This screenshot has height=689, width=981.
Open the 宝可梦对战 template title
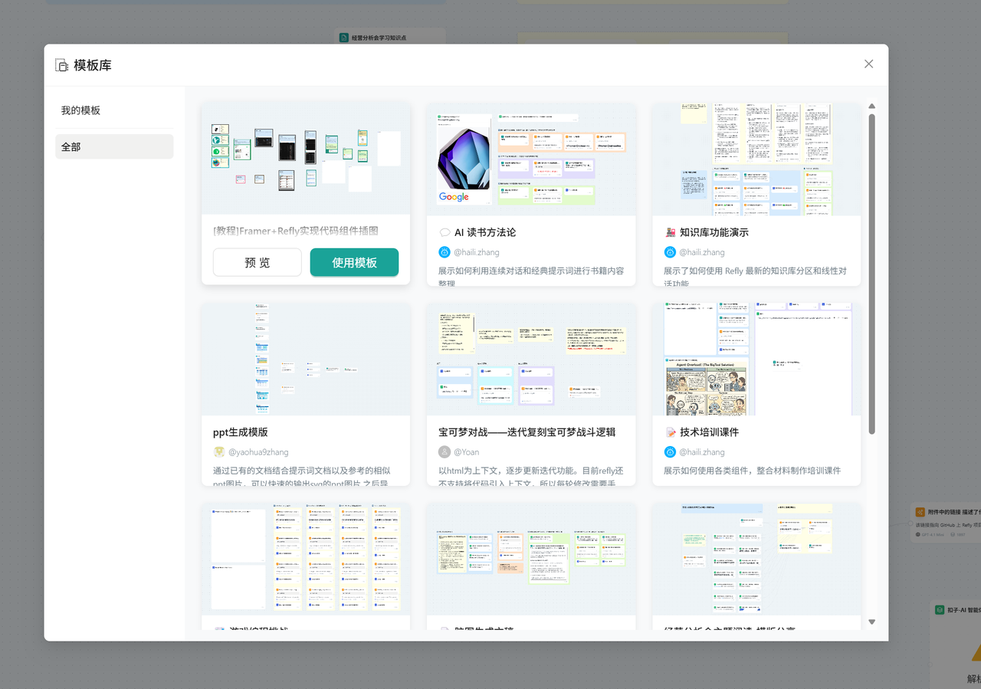[x=527, y=432]
